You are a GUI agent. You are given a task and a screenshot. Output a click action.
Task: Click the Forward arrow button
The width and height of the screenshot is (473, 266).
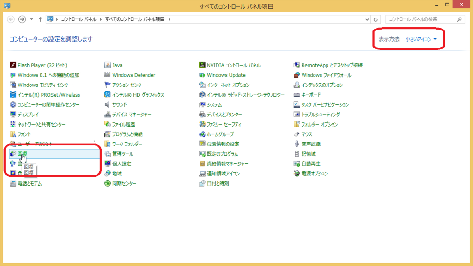click(x=22, y=19)
